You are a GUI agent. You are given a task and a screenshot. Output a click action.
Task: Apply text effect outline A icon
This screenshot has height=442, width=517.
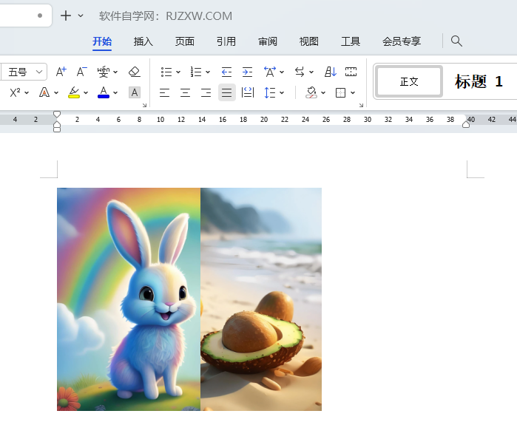(44, 92)
